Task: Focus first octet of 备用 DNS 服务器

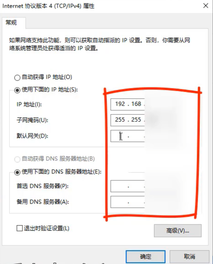Action: tap(120, 202)
